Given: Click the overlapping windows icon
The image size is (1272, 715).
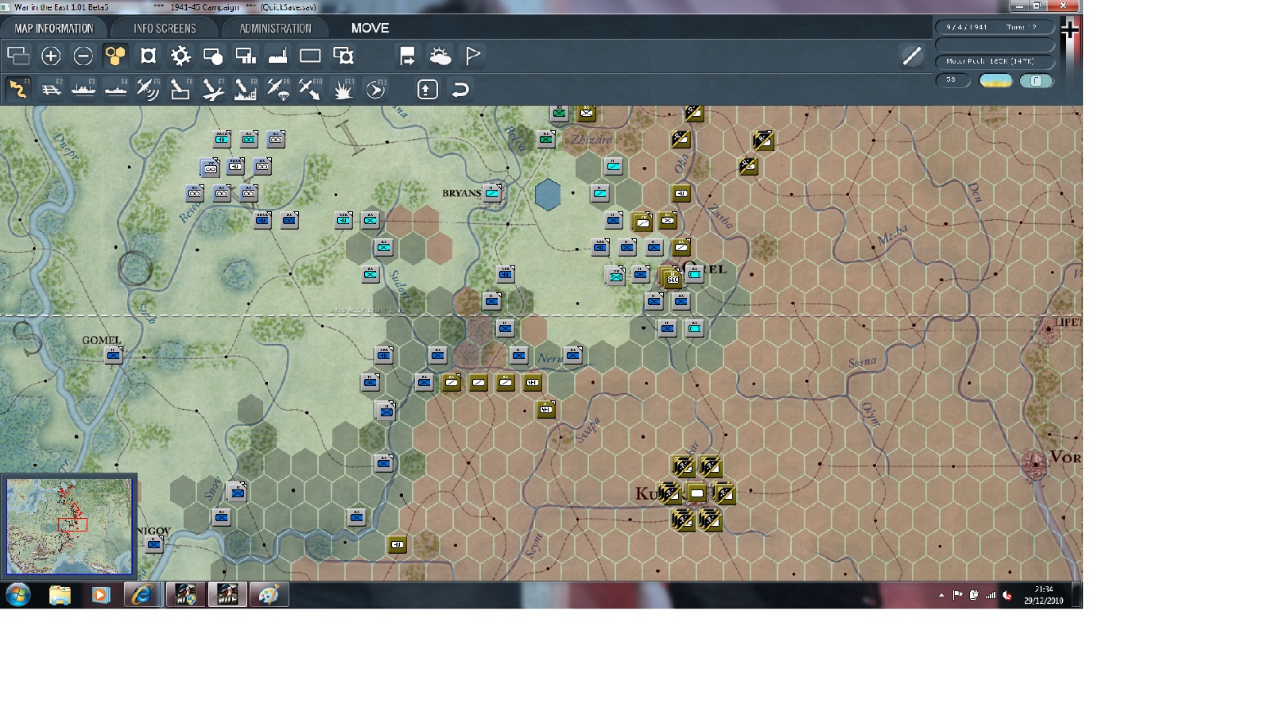Looking at the screenshot, I should 18,56.
